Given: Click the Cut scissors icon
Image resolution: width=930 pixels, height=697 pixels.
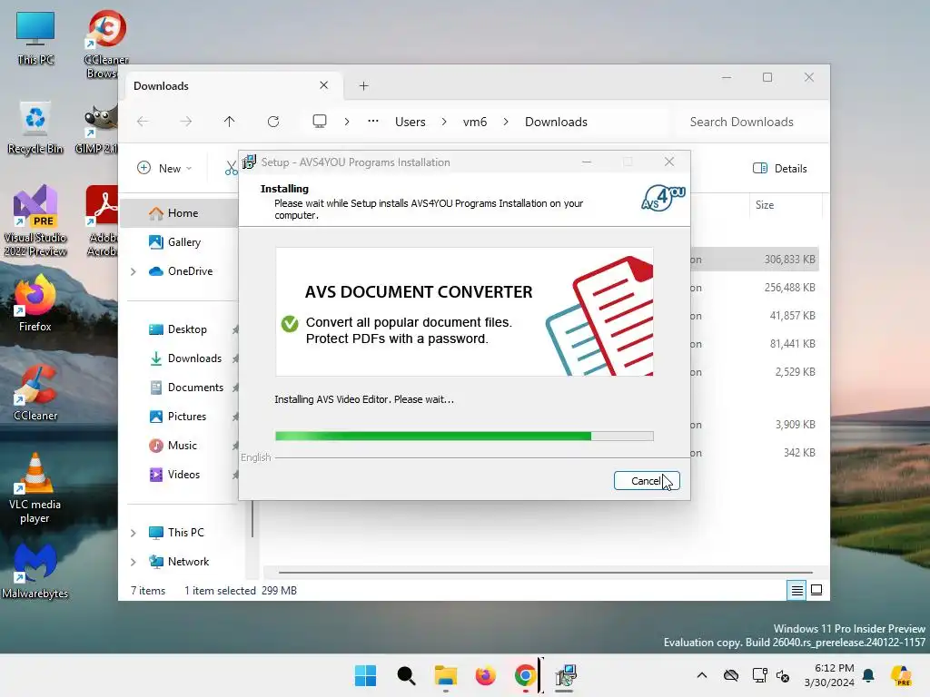Looking at the screenshot, I should tap(231, 169).
